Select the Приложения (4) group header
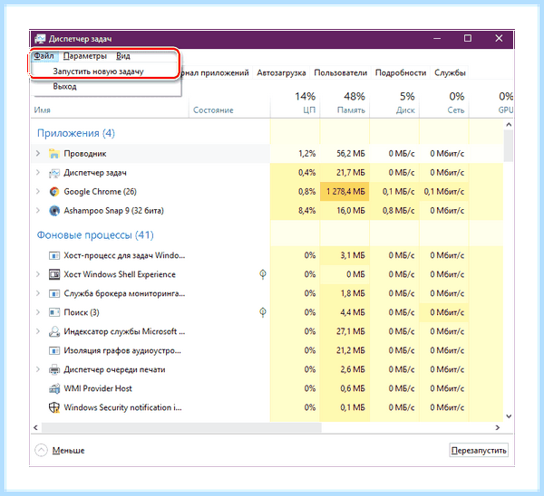 pos(76,133)
